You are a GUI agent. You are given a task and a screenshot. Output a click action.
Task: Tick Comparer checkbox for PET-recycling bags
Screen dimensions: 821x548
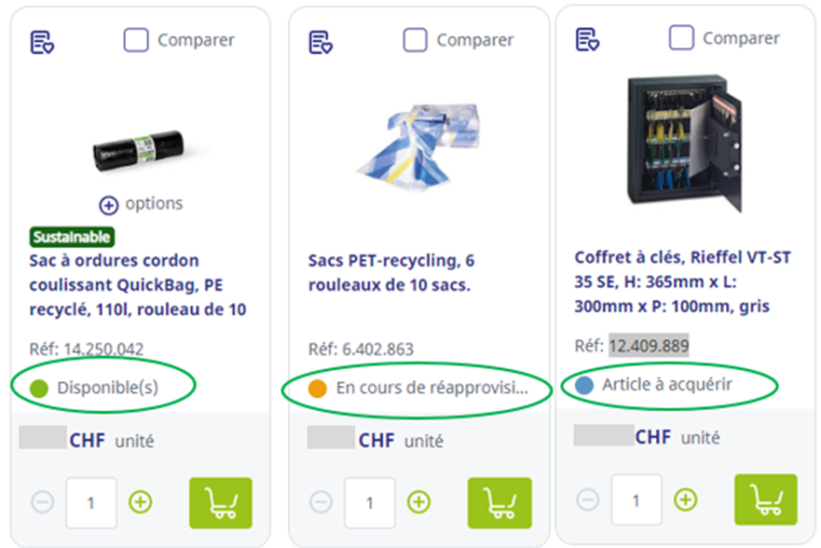416,40
